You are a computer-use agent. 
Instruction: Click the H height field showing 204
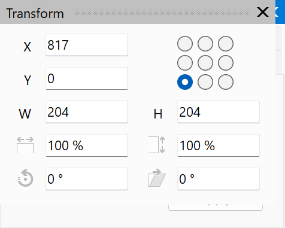[219, 112]
